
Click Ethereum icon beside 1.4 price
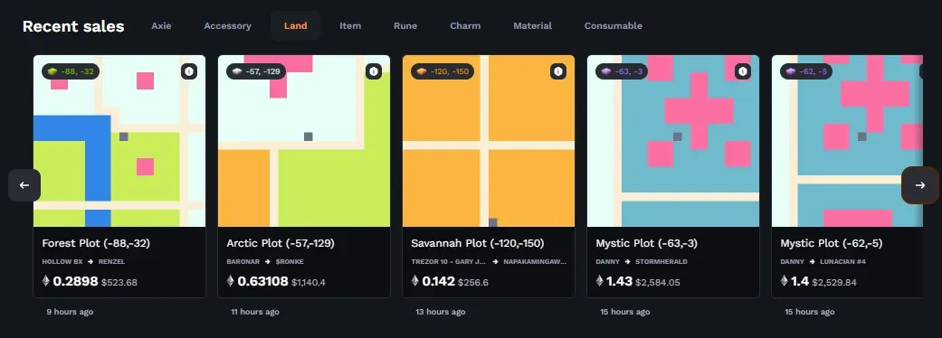point(784,281)
